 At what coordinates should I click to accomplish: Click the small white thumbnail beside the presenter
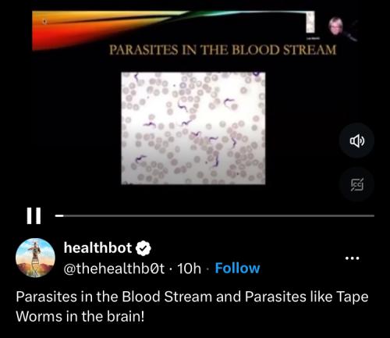coord(310,23)
